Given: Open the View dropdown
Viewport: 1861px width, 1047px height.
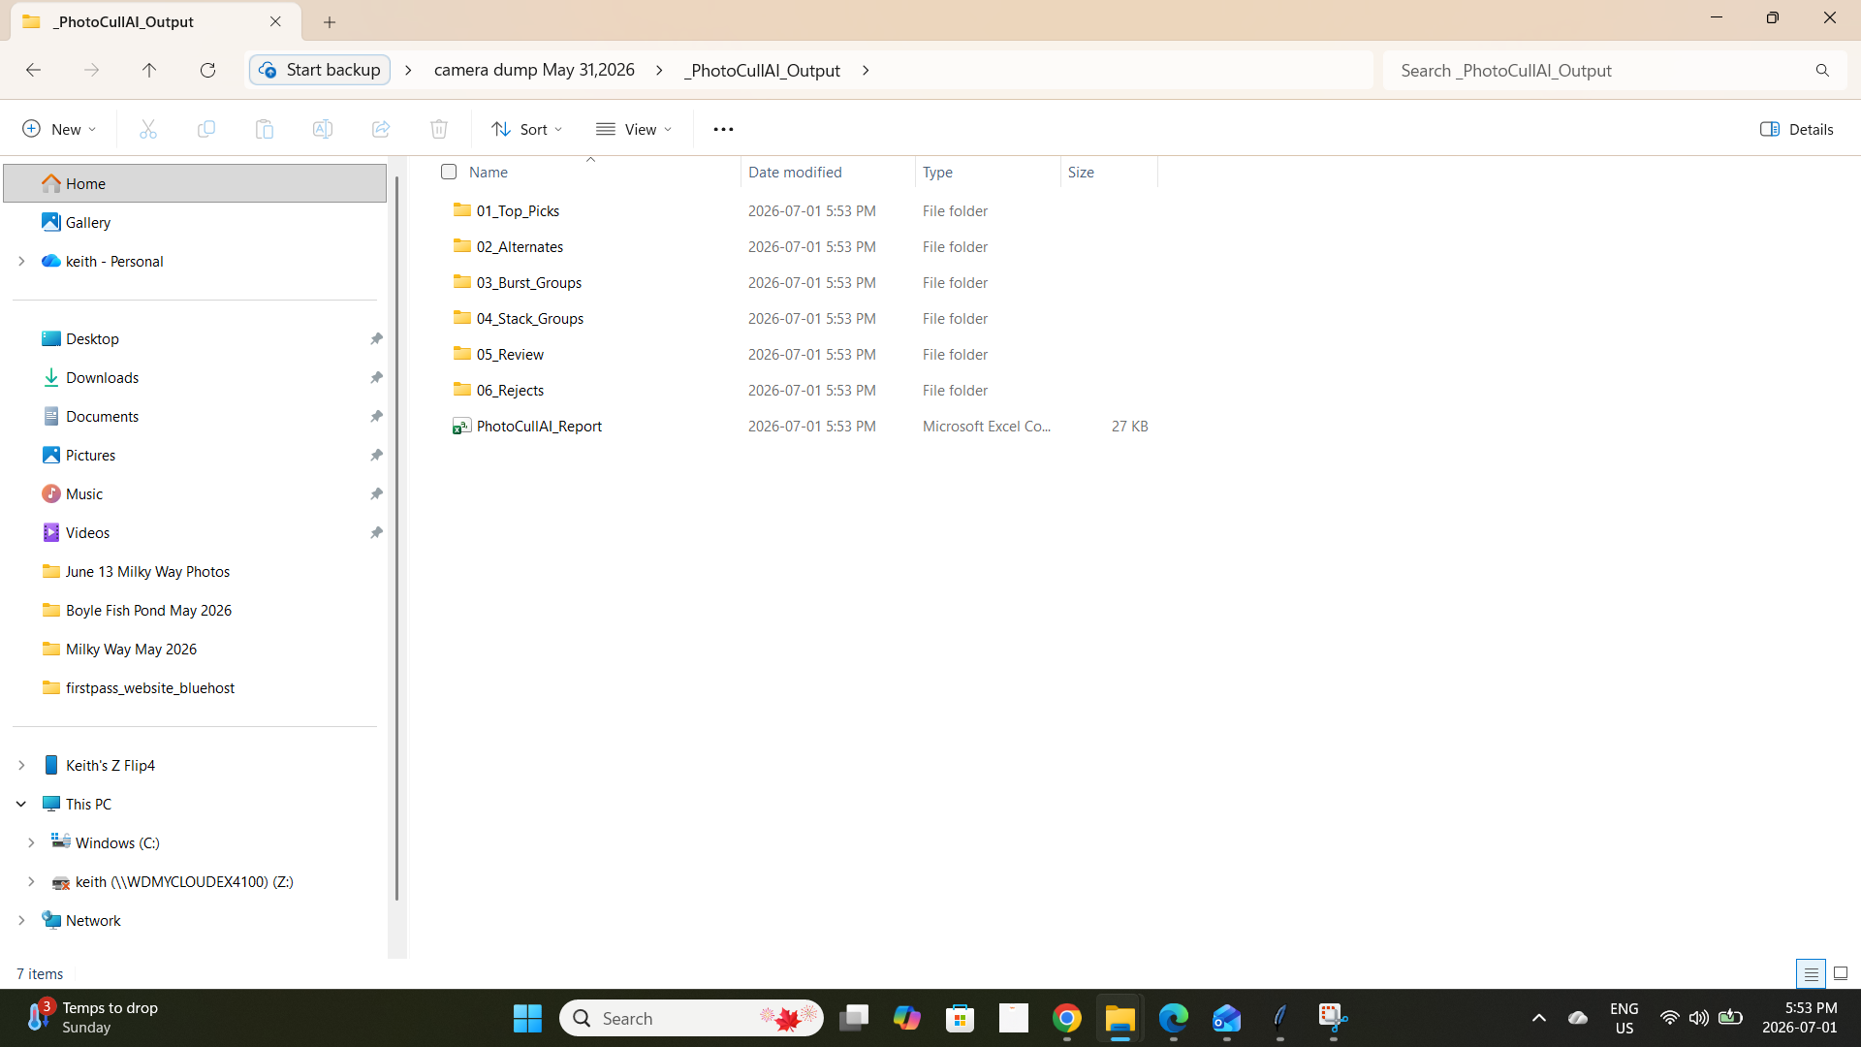Looking at the screenshot, I should pos(634,129).
